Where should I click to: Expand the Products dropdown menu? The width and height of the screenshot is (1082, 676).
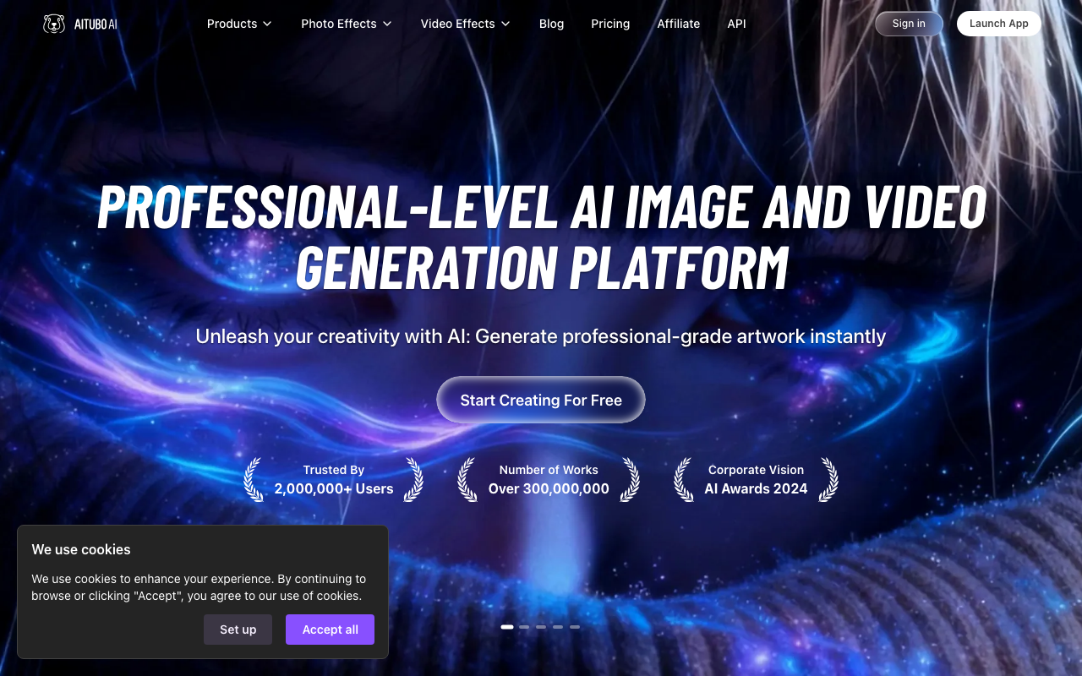[x=239, y=24]
